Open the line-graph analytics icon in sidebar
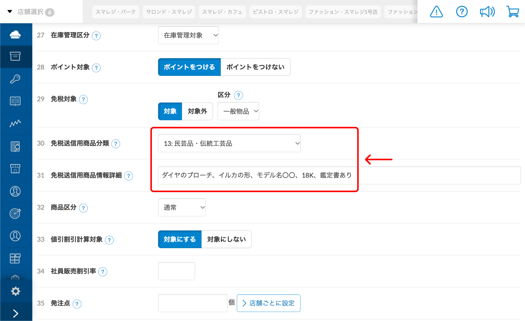 click(x=15, y=123)
